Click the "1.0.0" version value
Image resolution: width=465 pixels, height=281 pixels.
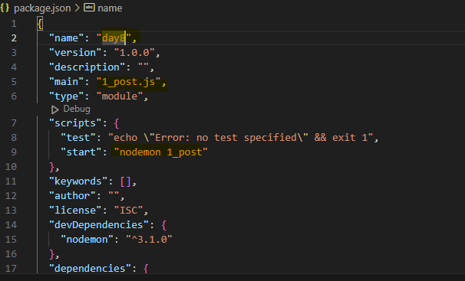click(134, 53)
